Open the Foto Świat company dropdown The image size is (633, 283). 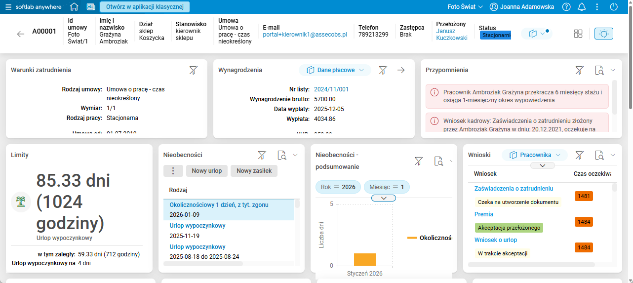(x=465, y=7)
